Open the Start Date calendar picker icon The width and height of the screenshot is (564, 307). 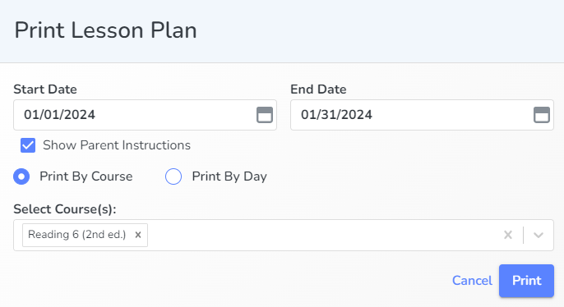coord(265,115)
